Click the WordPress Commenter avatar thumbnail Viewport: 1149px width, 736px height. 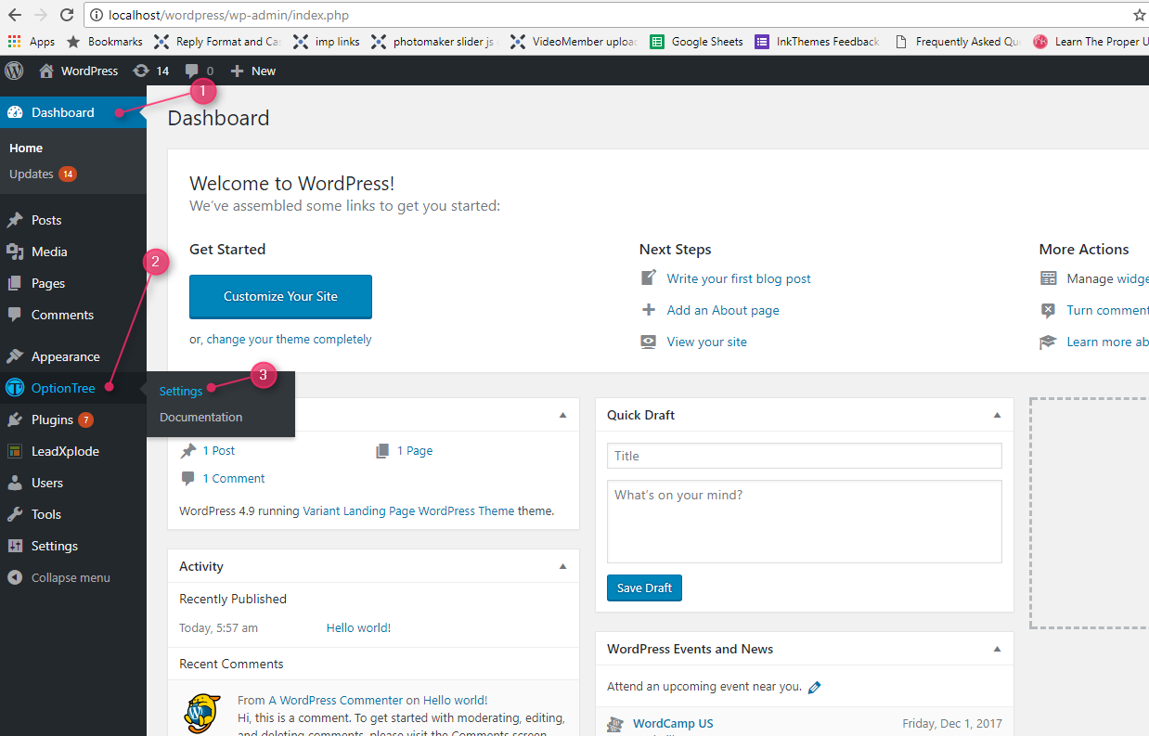(x=202, y=714)
